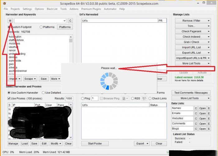Image resolution: width=218 pixels, height=156 pixels.
Task: Click C button for the Emails list
Action: click(196, 114)
